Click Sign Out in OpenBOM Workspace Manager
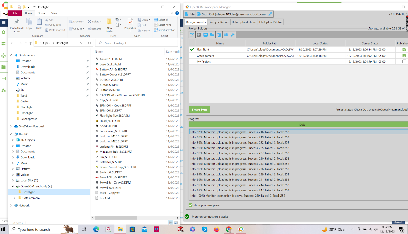408x234 pixels. [232, 14]
